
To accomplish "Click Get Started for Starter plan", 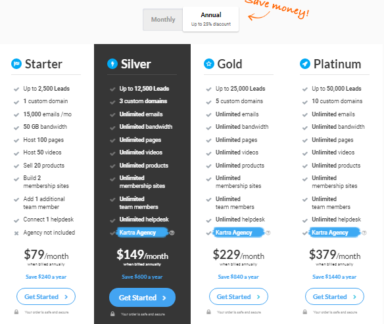I will pos(46,296).
